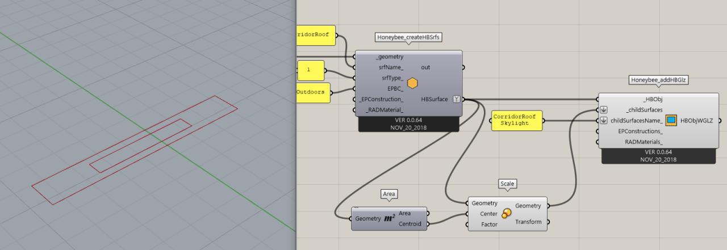
Task: Click the Geometry input of Area component
Action: [x=367, y=218]
